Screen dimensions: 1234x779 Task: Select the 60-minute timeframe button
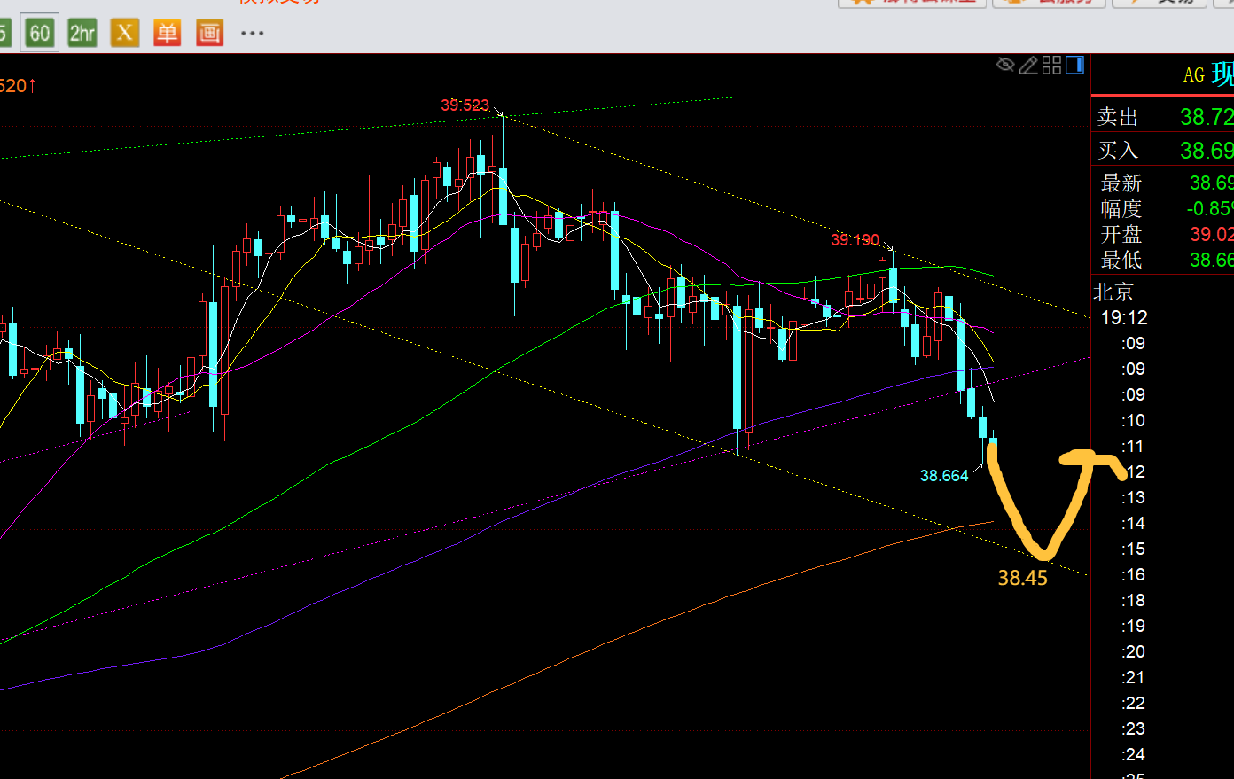[x=40, y=34]
